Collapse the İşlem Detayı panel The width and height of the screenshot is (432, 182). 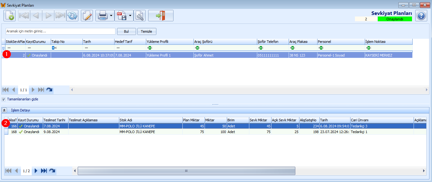(4, 110)
